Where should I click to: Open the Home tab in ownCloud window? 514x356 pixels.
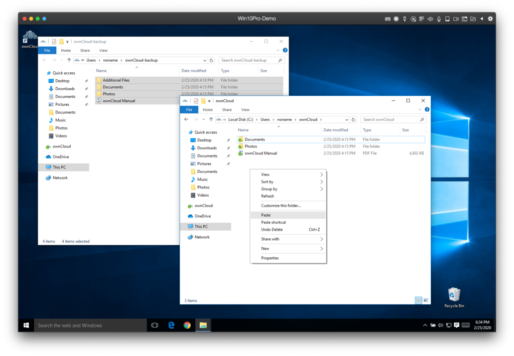pos(207,110)
